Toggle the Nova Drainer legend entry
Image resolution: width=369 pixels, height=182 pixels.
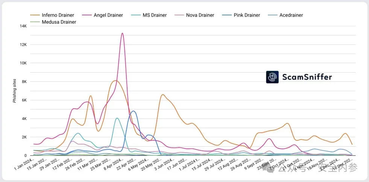point(194,15)
